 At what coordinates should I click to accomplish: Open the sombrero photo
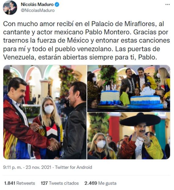click(129, 136)
